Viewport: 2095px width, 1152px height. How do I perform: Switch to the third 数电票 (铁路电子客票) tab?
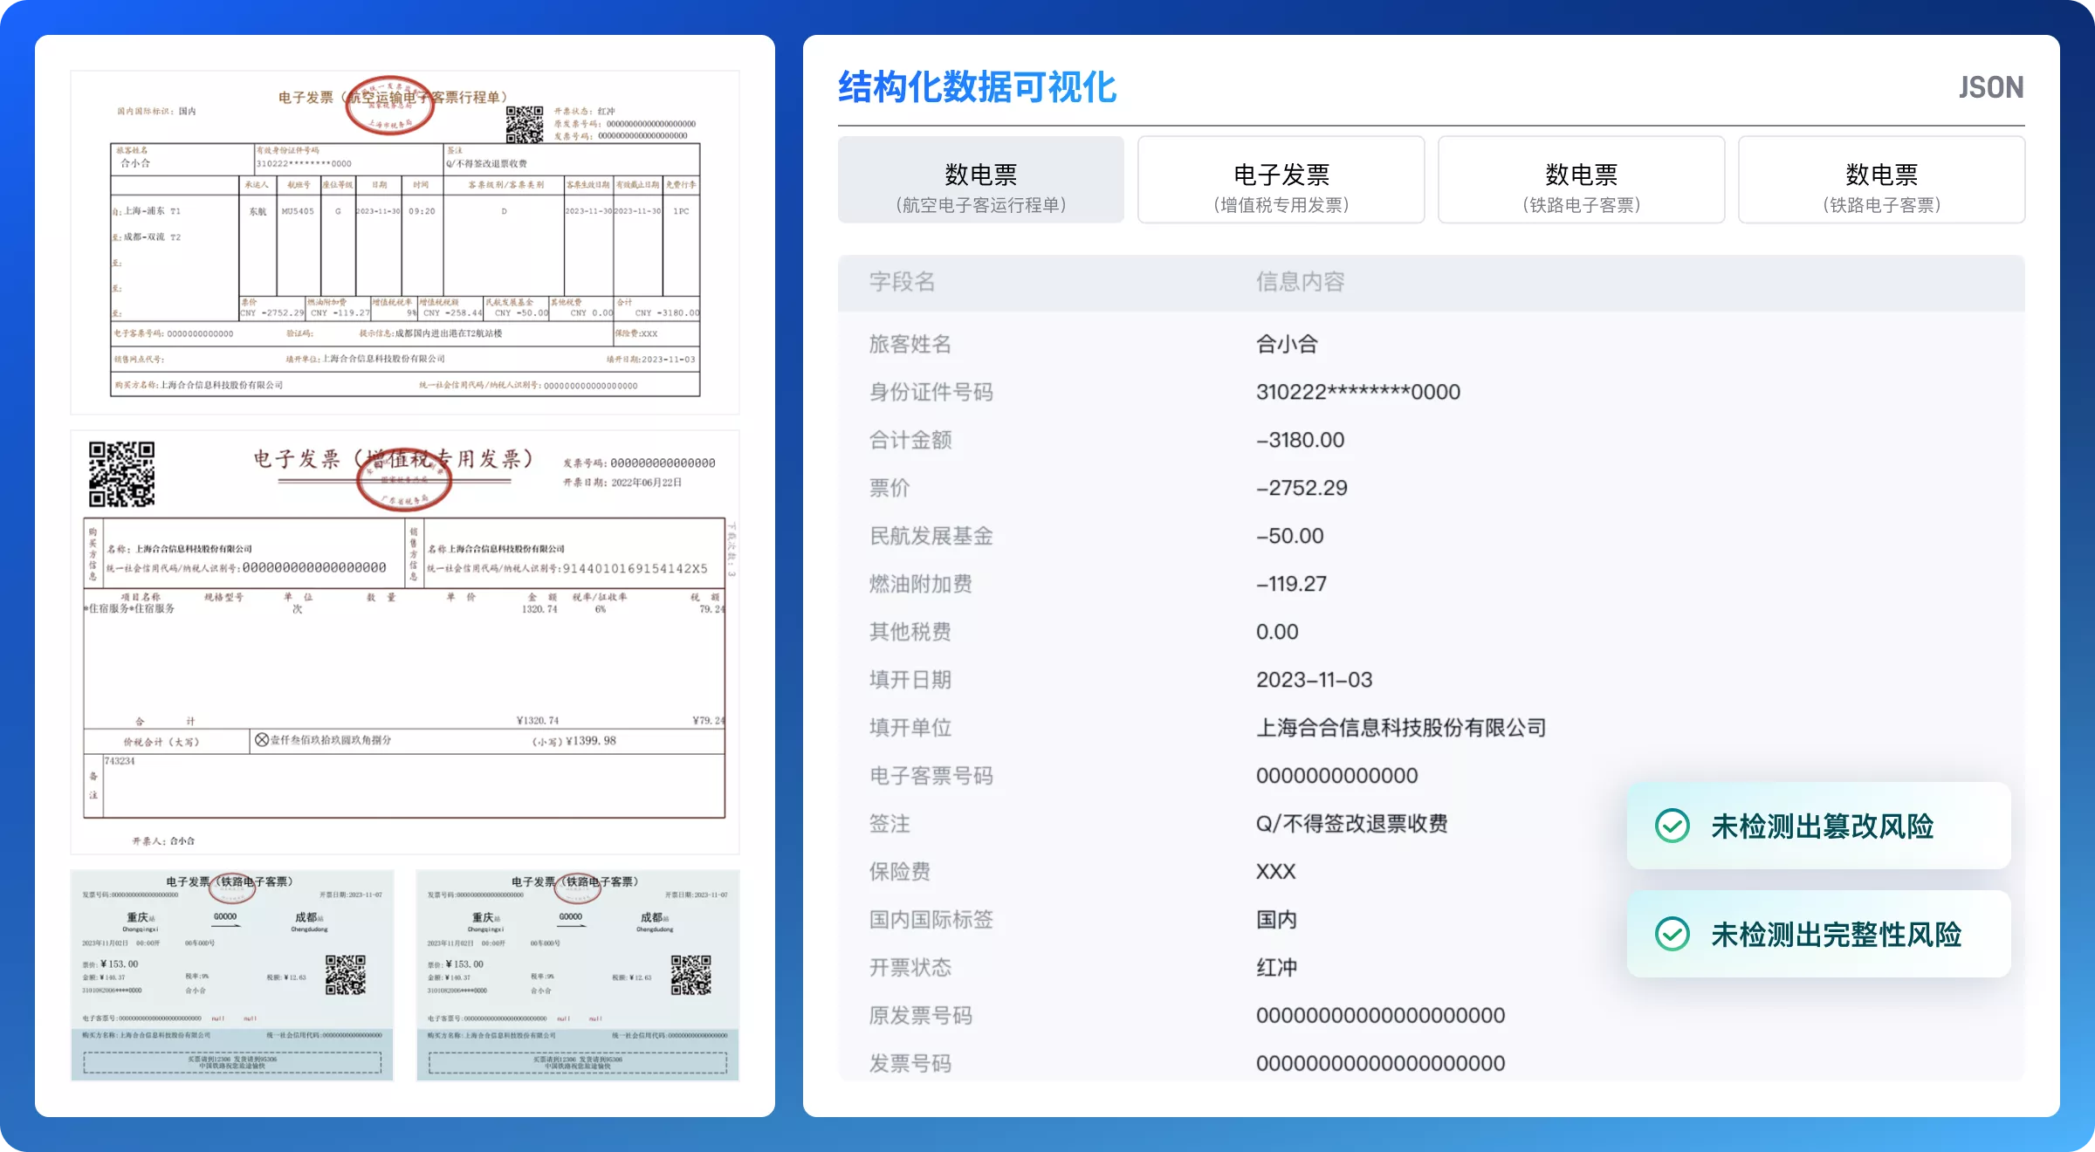1581,179
